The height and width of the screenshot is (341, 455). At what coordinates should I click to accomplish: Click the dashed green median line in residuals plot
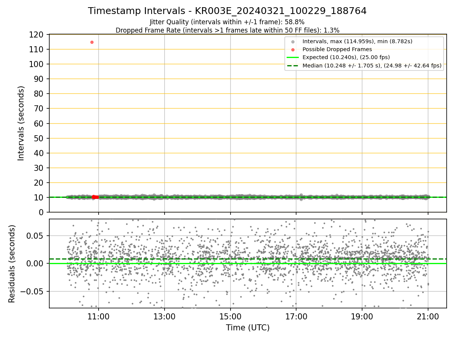[x=248, y=259]
